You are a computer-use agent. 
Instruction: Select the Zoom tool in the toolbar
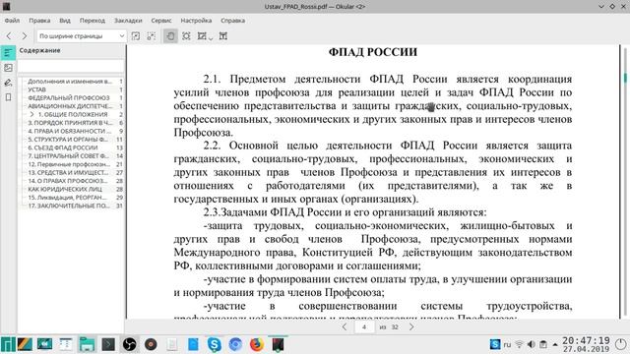(186, 36)
